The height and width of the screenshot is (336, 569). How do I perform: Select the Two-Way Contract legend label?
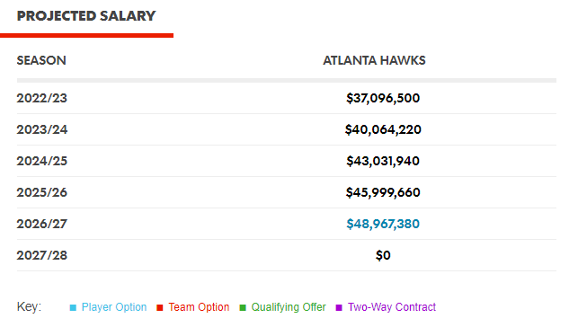click(x=392, y=307)
